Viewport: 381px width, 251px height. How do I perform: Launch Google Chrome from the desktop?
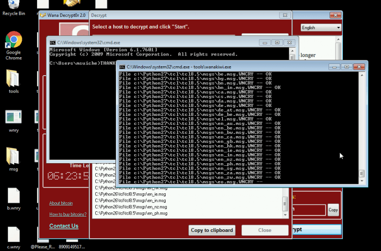point(14,46)
